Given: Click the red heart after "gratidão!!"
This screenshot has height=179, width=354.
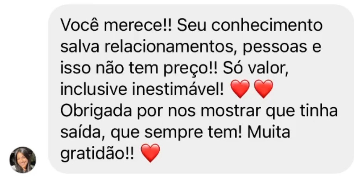Looking at the screenshot, I should (150, 153).
